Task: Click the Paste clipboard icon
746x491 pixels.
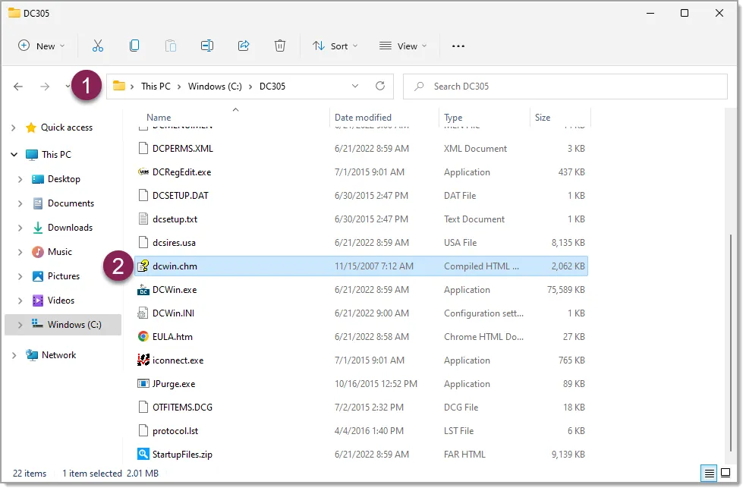Action: (x=170, y=46)
